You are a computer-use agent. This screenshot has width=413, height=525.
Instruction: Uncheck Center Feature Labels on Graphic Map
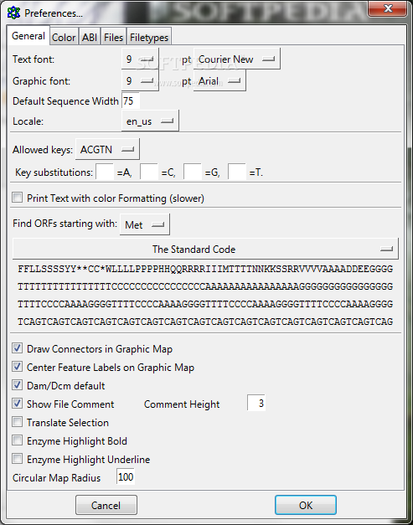pyautogui.click(x=17, y=367)
